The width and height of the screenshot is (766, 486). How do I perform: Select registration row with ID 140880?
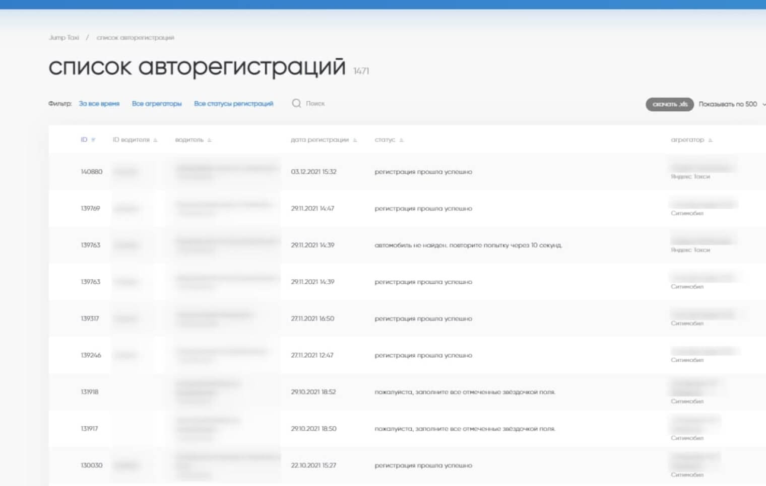92,172
